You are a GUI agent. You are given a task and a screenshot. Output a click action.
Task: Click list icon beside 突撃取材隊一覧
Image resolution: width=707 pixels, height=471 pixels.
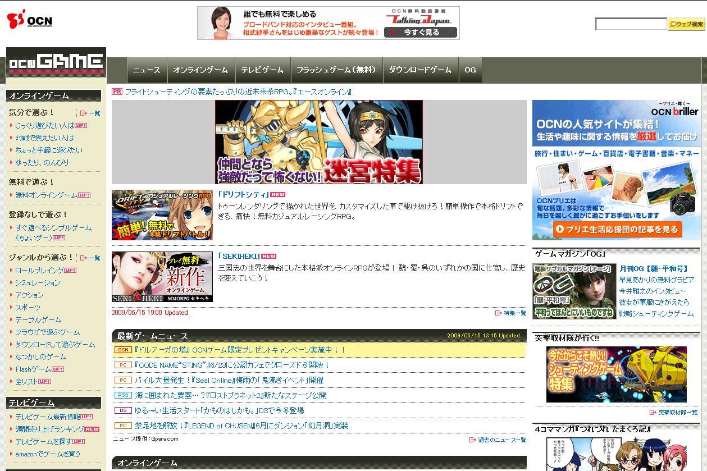653,412
